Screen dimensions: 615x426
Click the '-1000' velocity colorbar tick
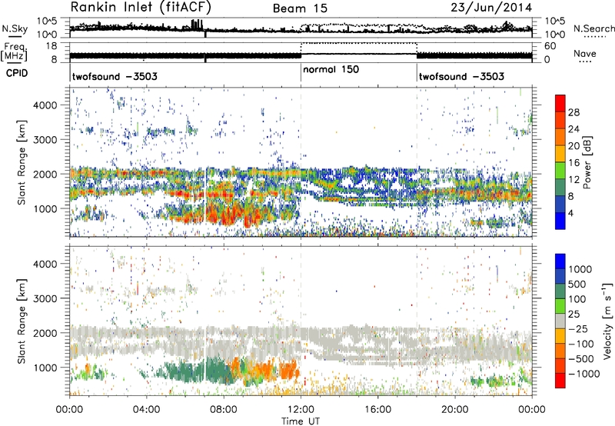pyautogui.click(x=583, y=374)
